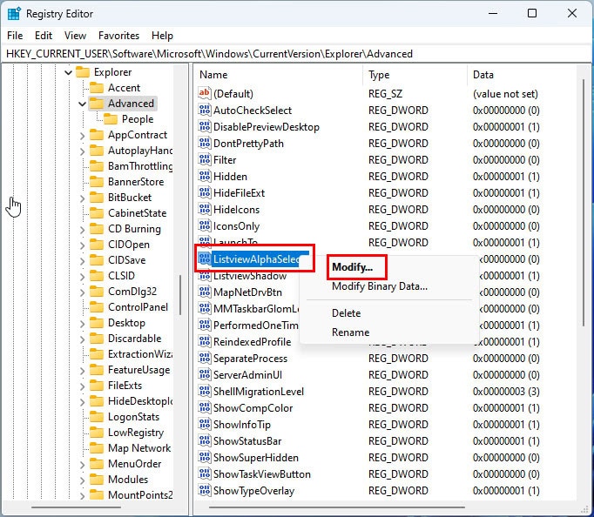
Task: Expand the BitBucket tree node
Action: (82, 198)
